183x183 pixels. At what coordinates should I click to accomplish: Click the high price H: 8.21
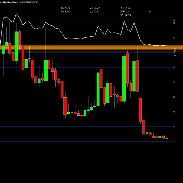pos(95,8)
